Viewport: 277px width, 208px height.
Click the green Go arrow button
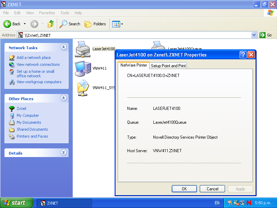point(262,35)
